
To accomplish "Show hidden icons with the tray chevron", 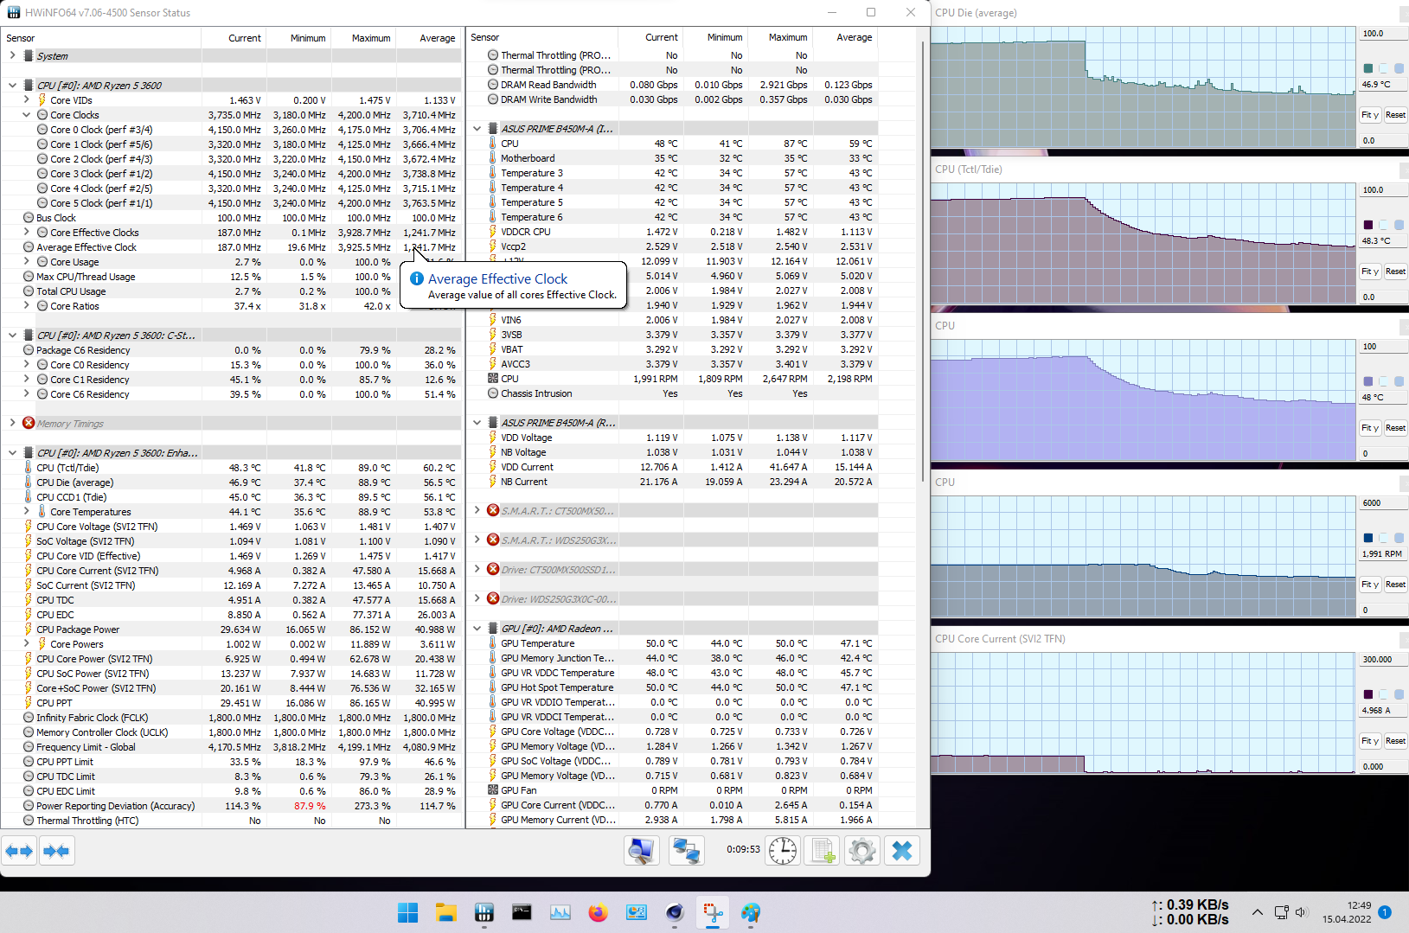I will (x=1258, y=912).
